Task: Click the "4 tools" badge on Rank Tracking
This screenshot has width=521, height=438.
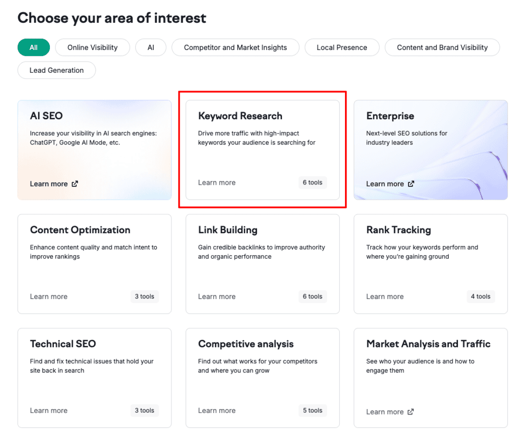Action: (480, 296)
